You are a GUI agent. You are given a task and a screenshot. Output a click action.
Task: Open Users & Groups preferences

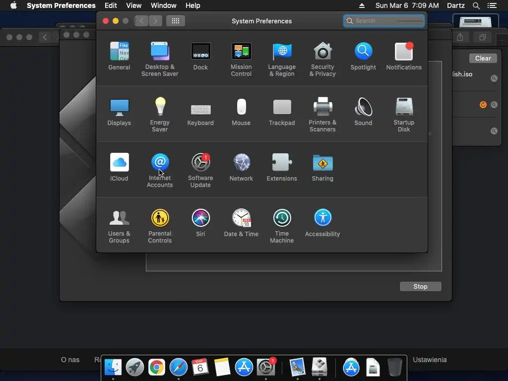[119, 226]
